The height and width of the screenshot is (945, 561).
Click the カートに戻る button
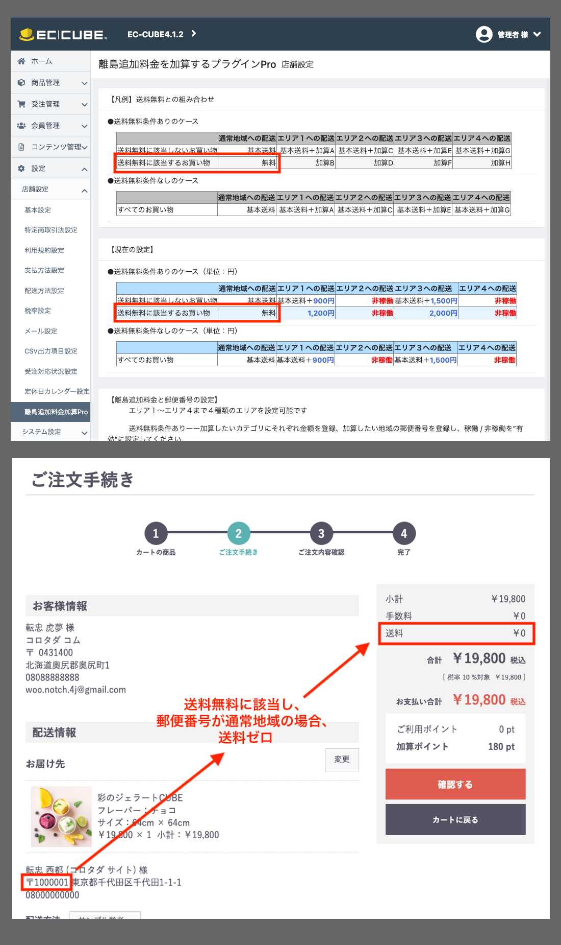[x=455, y=819]
